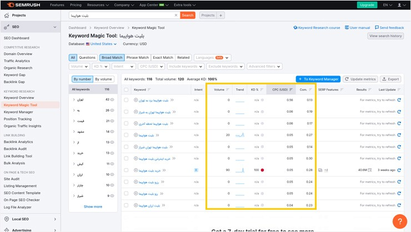Open Site Audit in the sidebar
Screen dimensions: 411x232
[x=12, y=179]
